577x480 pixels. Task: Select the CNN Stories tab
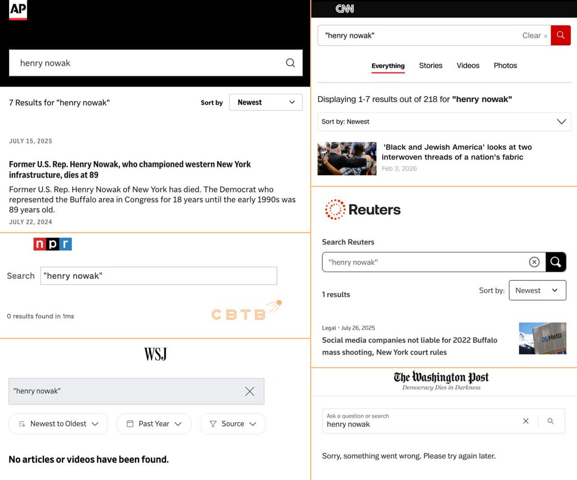click(431, 65)
